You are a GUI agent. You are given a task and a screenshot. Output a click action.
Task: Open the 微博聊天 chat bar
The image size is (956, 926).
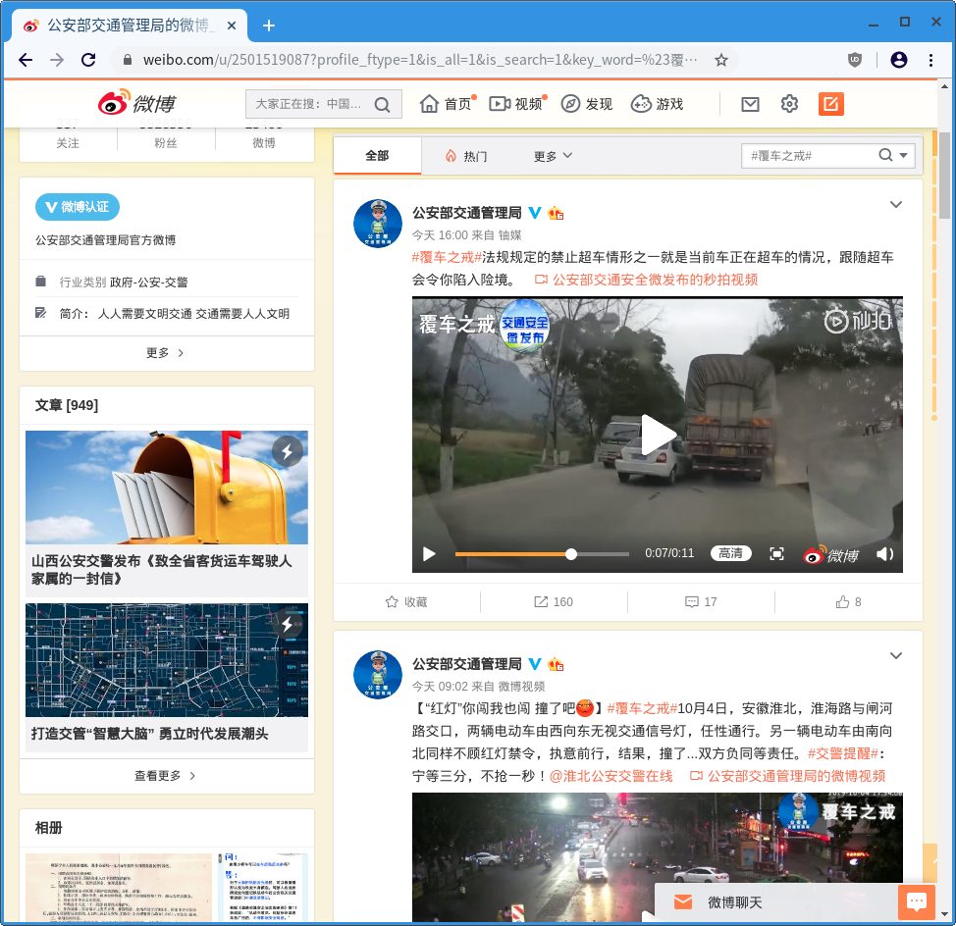[776, 902]
